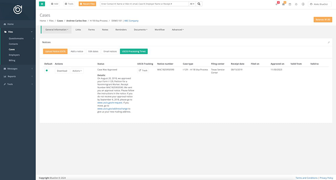Switch to the Notes tab
Screen dimensions: 336x180
[105, 30]
